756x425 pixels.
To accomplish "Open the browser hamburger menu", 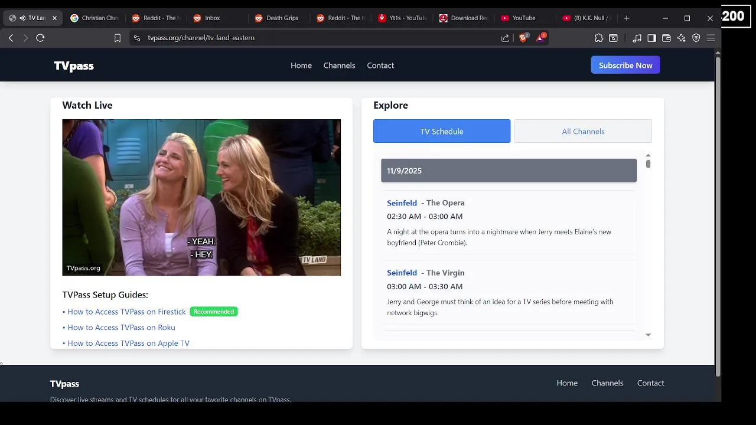I will [x=711, y=38].
